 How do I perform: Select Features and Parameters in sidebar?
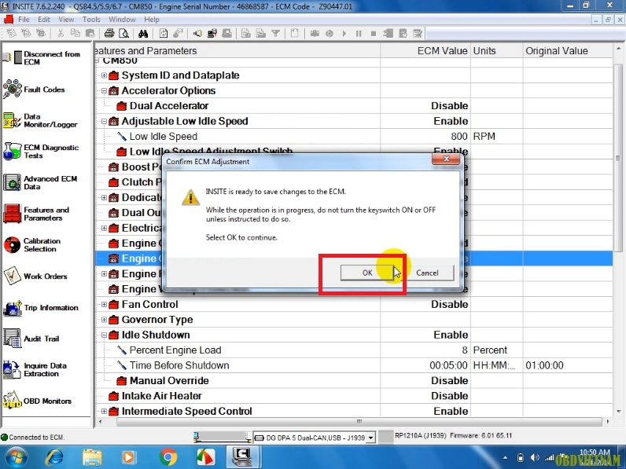tap(37, 214)
